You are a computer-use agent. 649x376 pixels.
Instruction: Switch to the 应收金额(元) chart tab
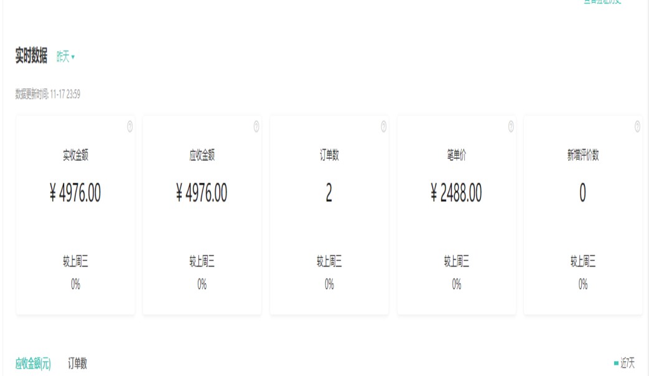point(33,364)
